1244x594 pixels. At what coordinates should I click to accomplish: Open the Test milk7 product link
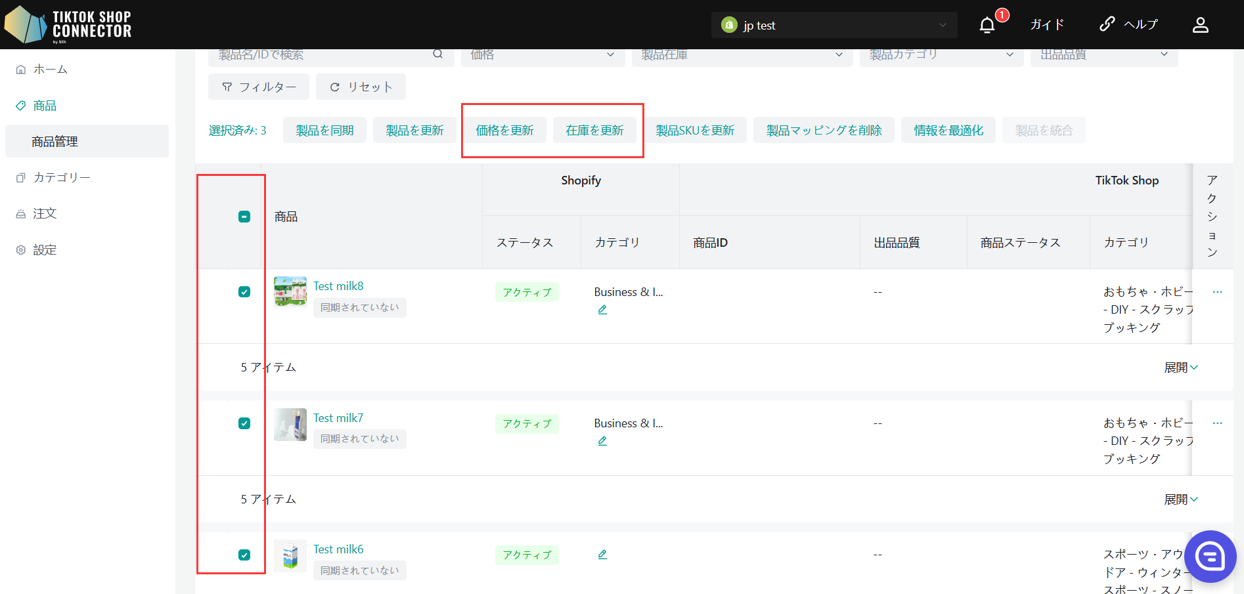click(338, 418)
